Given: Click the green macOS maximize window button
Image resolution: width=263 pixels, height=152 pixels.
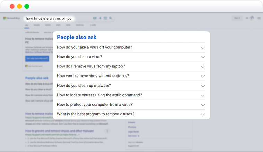Looking at the screenshot, I should 27,6.
